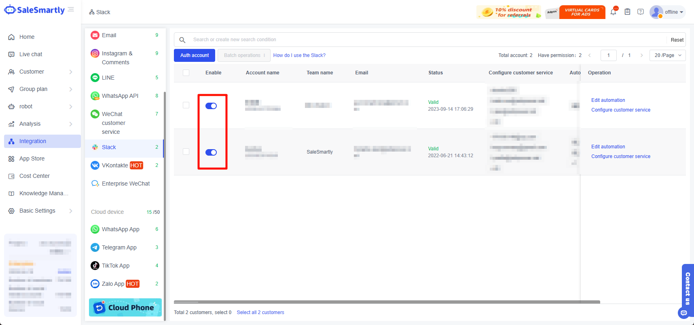Open the clipboard task icon in header
Viewport: 694px width, 325px height.
tap(627, 12)
